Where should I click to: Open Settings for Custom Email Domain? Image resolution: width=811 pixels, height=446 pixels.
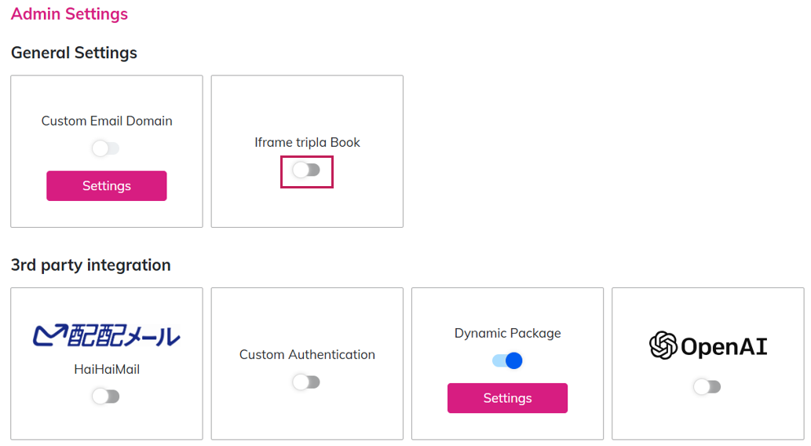[x=107, y=186]
